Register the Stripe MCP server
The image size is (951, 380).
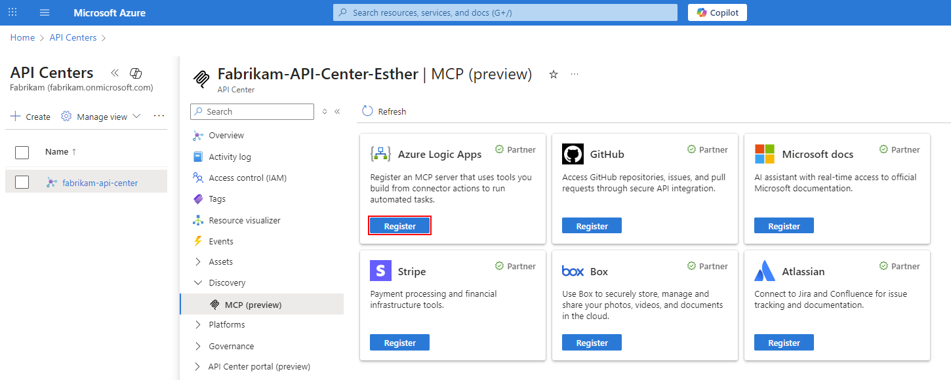pyautogui.click(x=400, y=342)
